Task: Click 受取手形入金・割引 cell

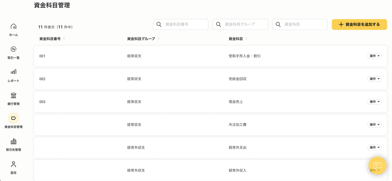Action: pyautogui.click(x=245, y=56)
